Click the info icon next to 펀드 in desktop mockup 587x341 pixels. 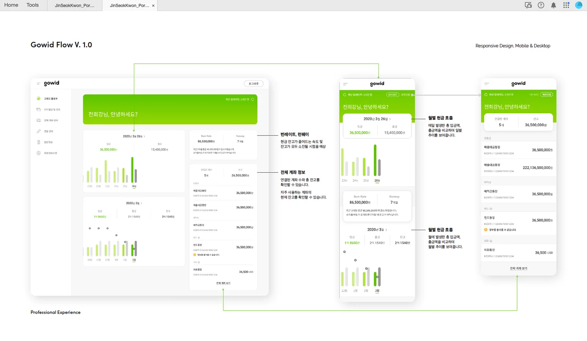click(199, 238)
